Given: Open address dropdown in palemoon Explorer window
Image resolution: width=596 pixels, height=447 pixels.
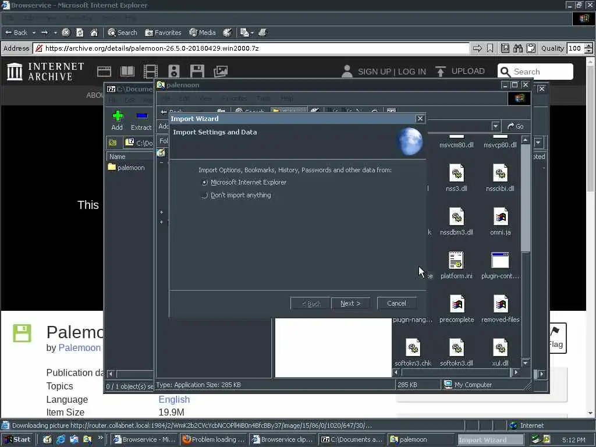Looking at the screenshot, I should click(x=495, y=126).
